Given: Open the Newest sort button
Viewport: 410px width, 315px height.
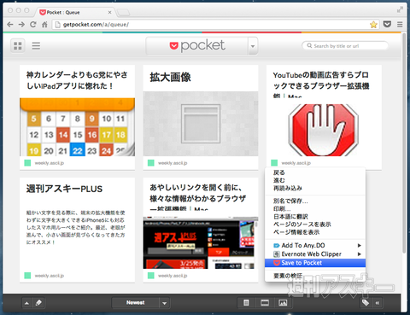Looking at the screenshot, I should pos(135,303).
